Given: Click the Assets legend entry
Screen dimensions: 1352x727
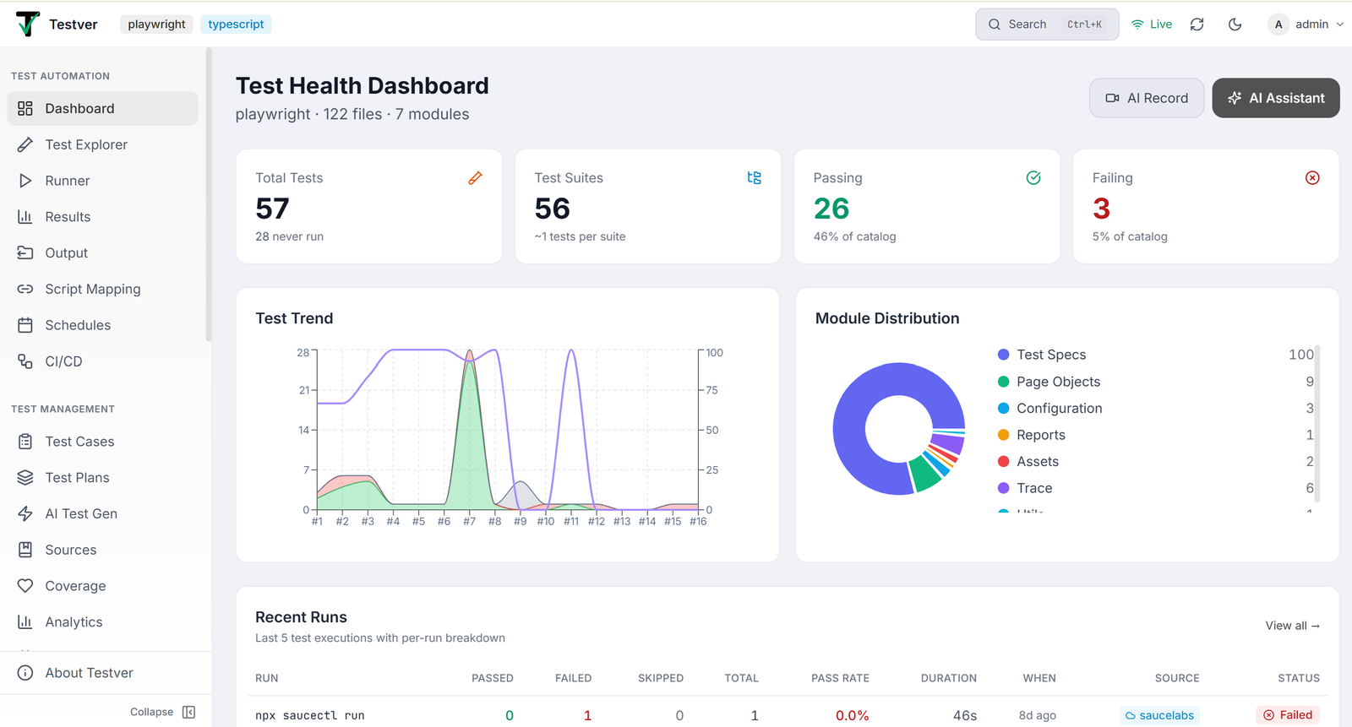Looking at the screenshot, I should (1155, 462).
